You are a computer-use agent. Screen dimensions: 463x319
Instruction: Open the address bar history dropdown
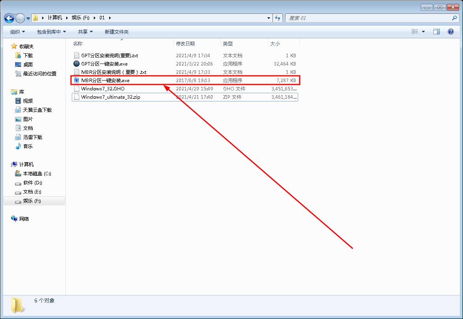269,18
